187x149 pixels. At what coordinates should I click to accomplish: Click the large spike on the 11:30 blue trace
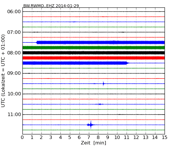[91, 125]
